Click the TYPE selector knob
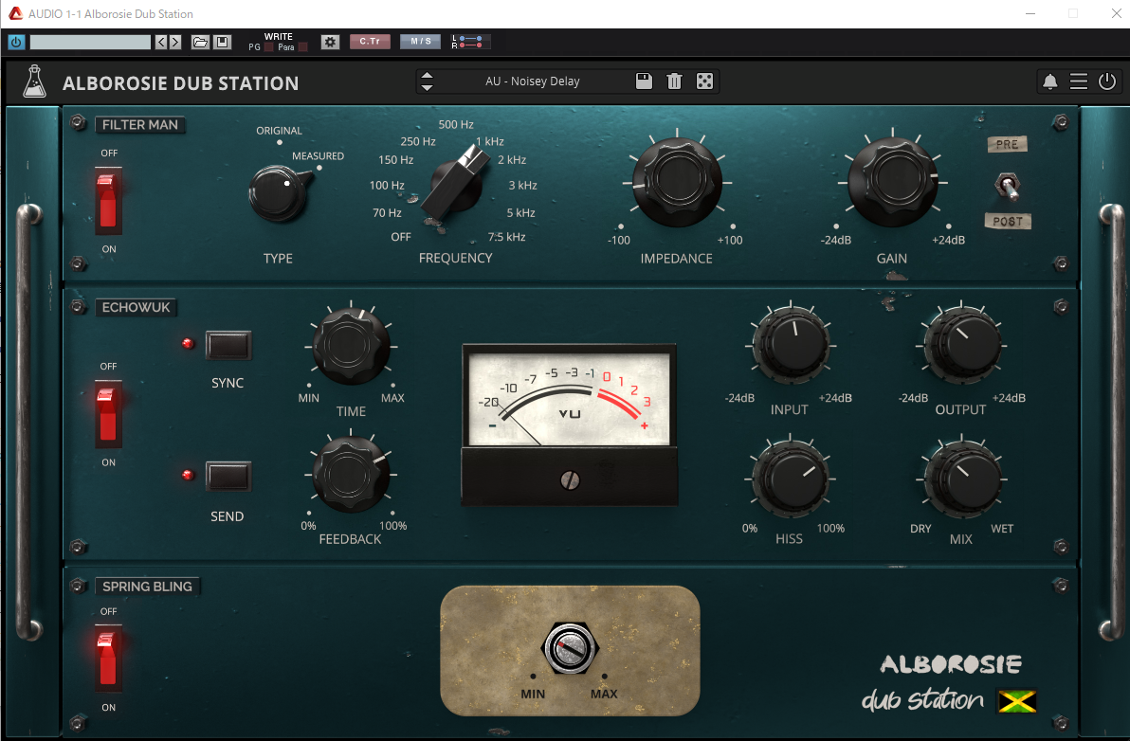Image resolution: width=1130 pixels, height=741 pixels. coord(280,193)
